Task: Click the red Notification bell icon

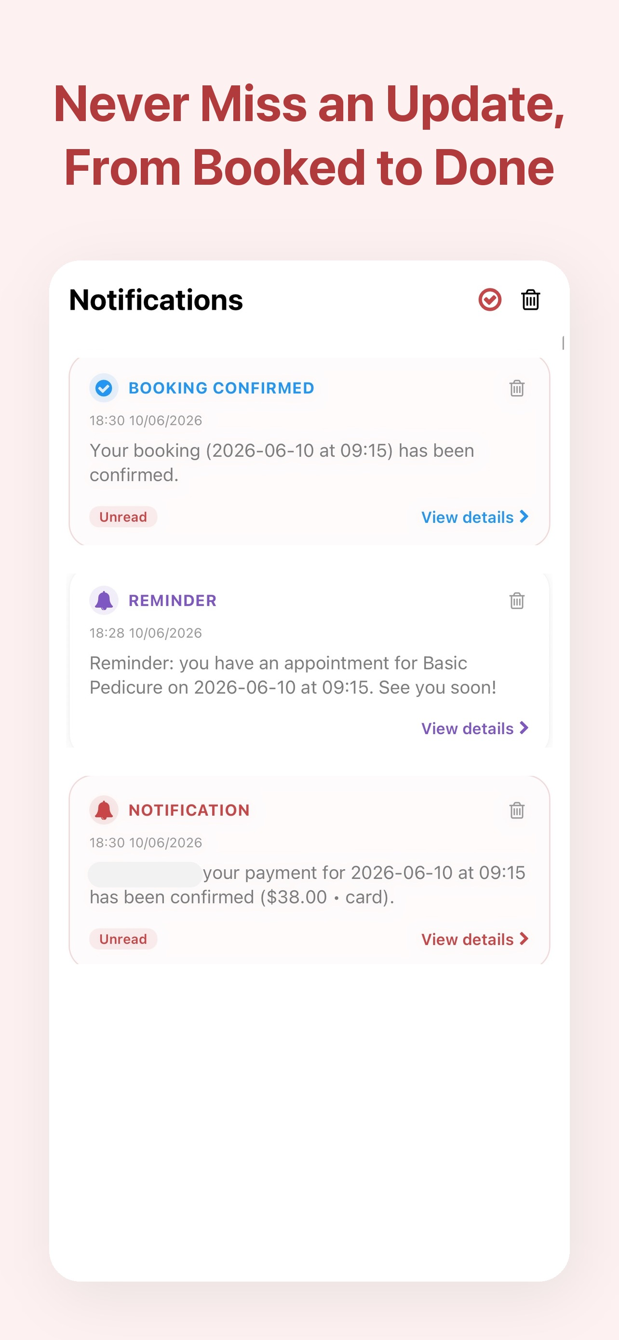Action: 104,810
